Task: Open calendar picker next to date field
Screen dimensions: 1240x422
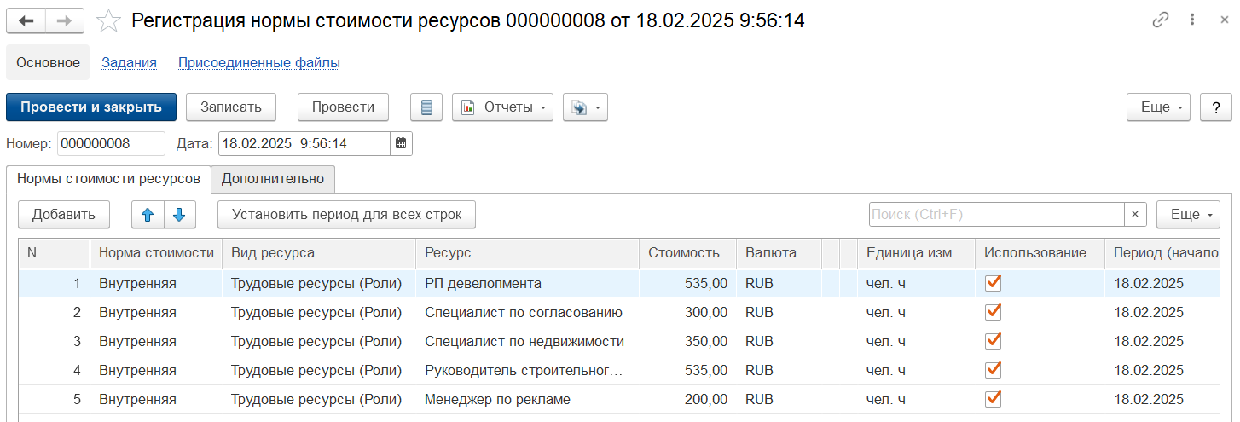Action: (x=401, y=144)
